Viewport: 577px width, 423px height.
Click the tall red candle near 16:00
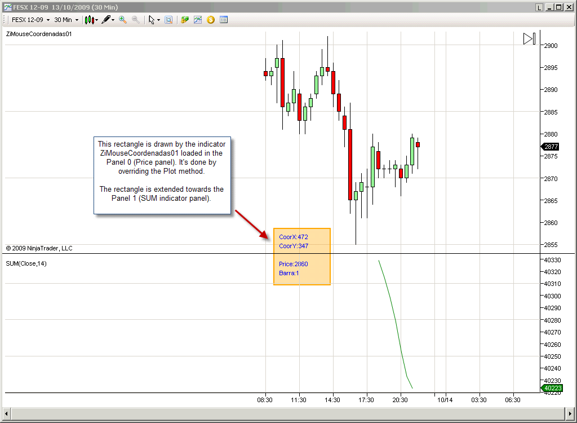[x=350, y=164]
